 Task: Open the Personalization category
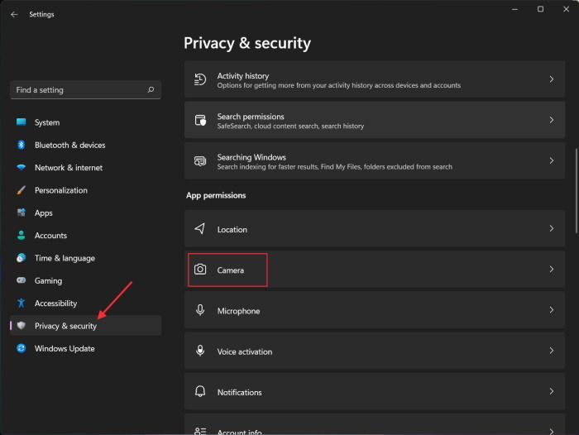pos(60,190)
